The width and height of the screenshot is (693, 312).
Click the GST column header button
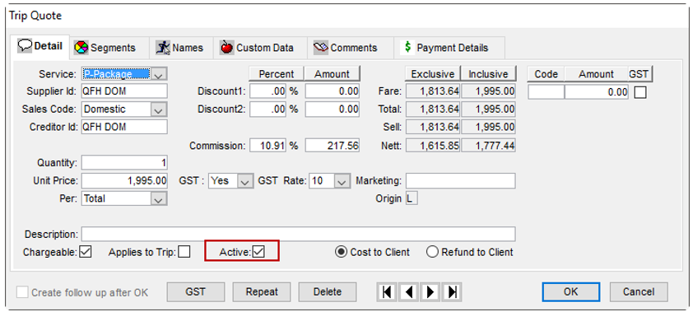(x=640, y=74)
